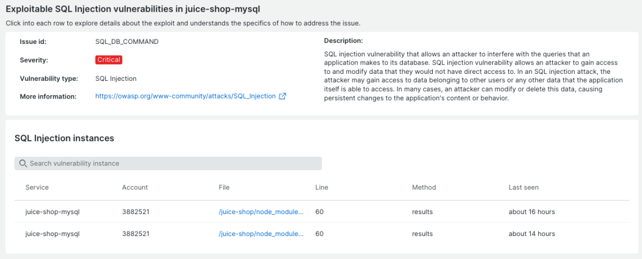
Task: Click juice-shop-mysql service in the first row
Action: tap(52, 212)
